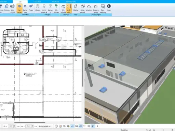
Task: Open Schatten settings
Action: pos(89,8)
